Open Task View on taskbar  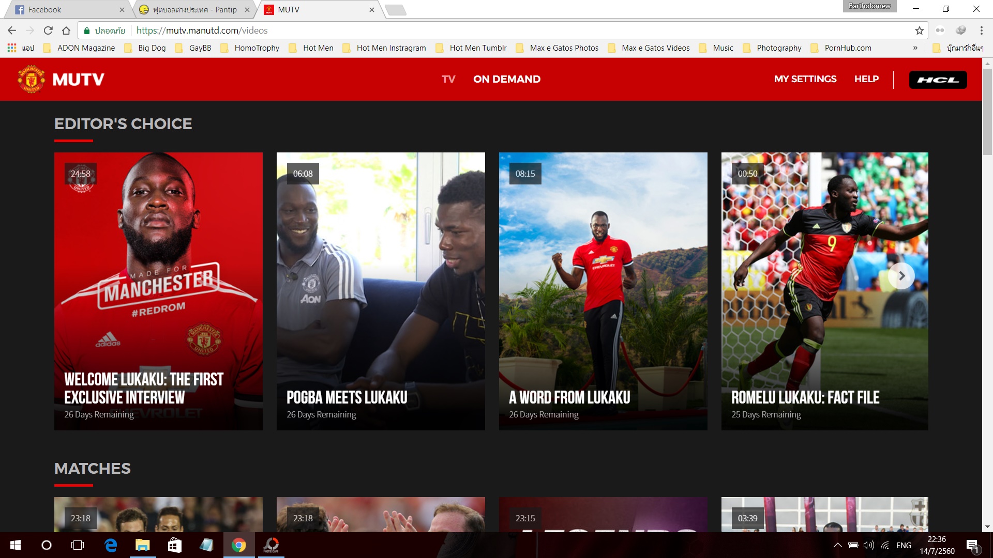coord(78,545)
